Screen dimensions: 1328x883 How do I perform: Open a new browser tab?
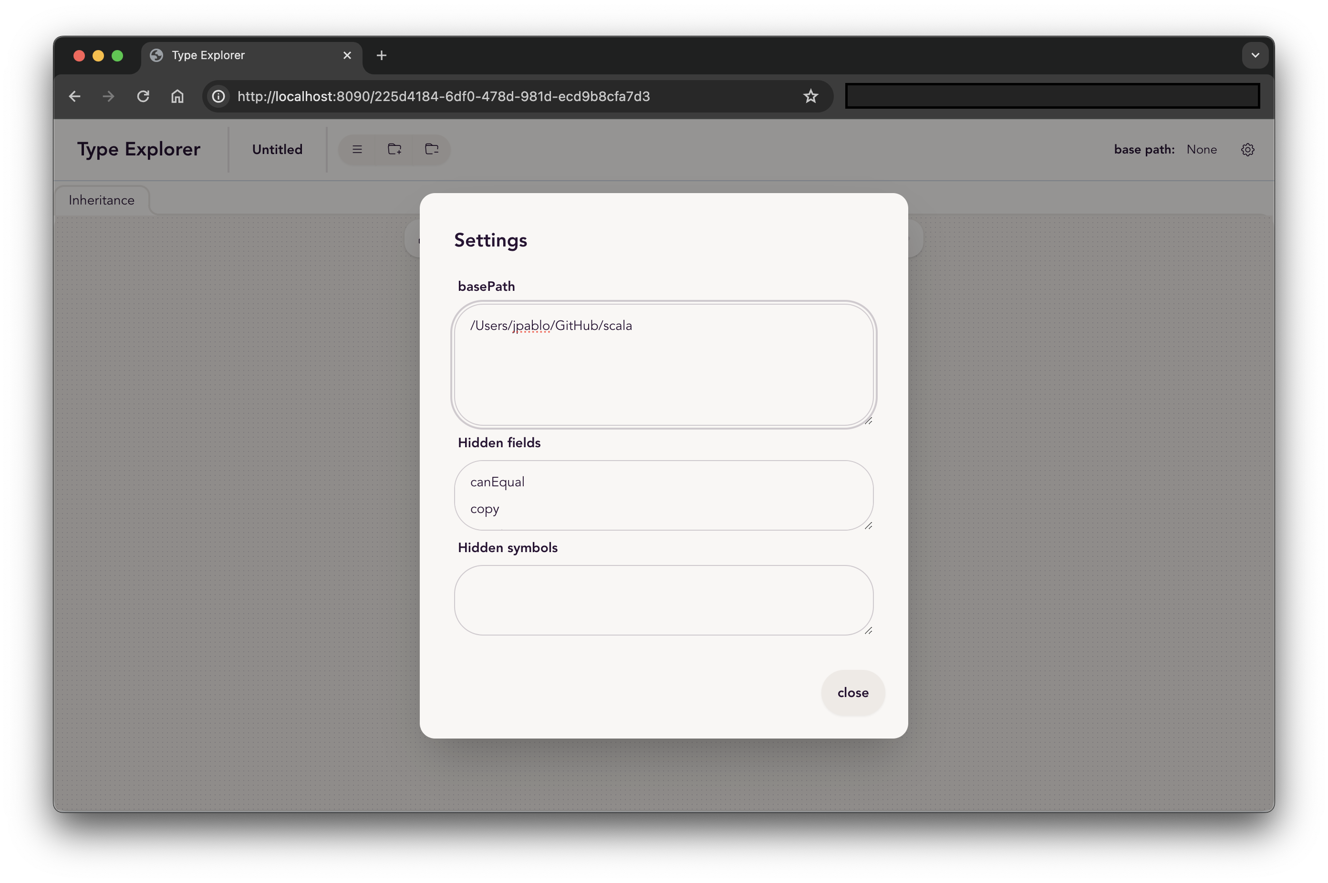click(382, 55)
